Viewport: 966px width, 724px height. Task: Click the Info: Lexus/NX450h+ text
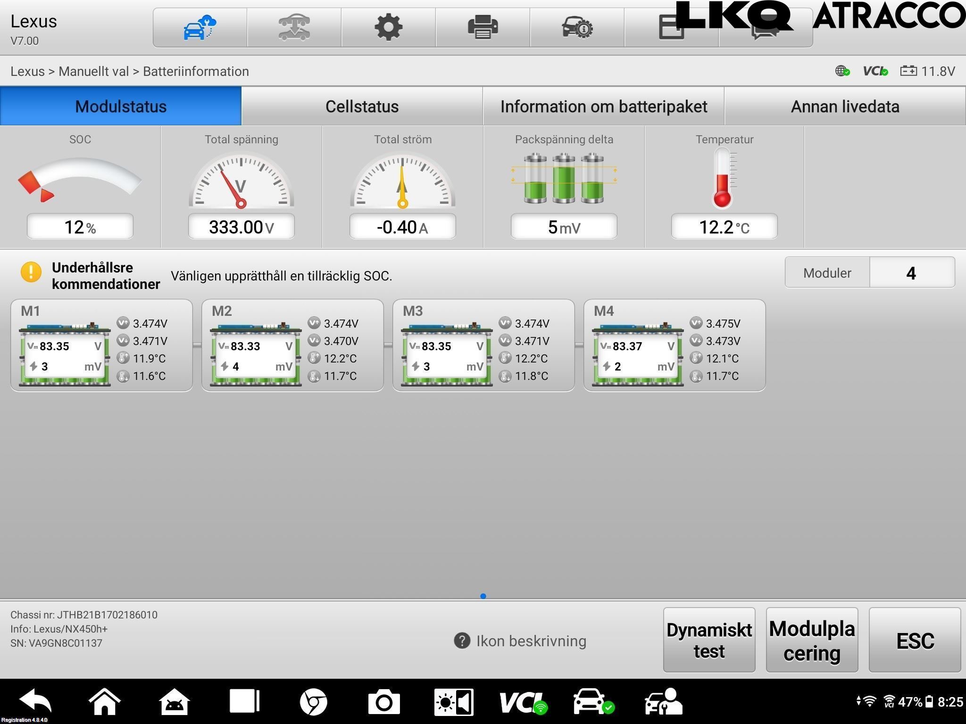(x=59, y=629)
